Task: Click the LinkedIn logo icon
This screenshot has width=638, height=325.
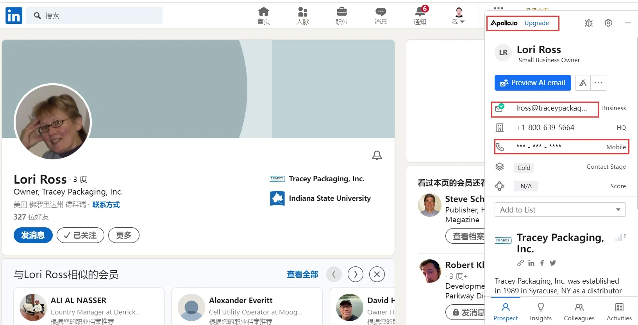Action: [14, 16]
